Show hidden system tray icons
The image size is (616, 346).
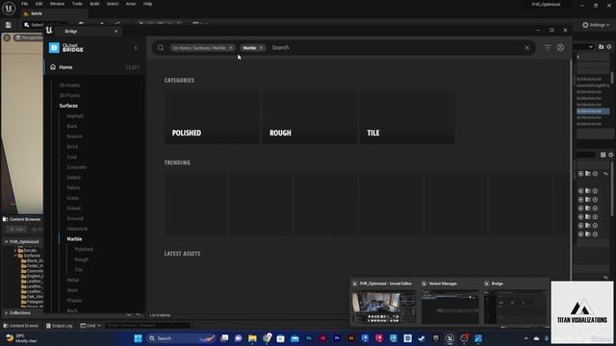pyautogui.click(x=526, y=338)
